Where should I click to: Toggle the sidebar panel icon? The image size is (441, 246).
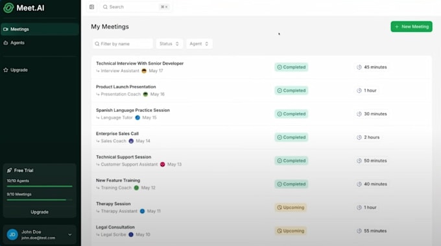91,6
